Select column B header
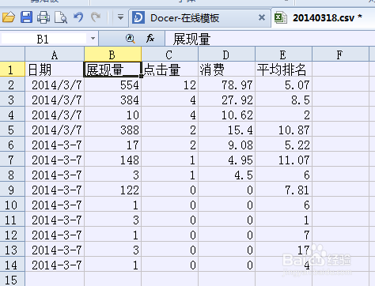This screenshot has height=286, width=375. pyautogui.click(x=112, y=55)
